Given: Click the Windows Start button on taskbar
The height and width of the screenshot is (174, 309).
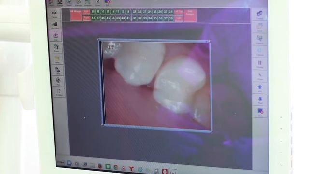Looking at the screenshot, I should pos(61,163).
